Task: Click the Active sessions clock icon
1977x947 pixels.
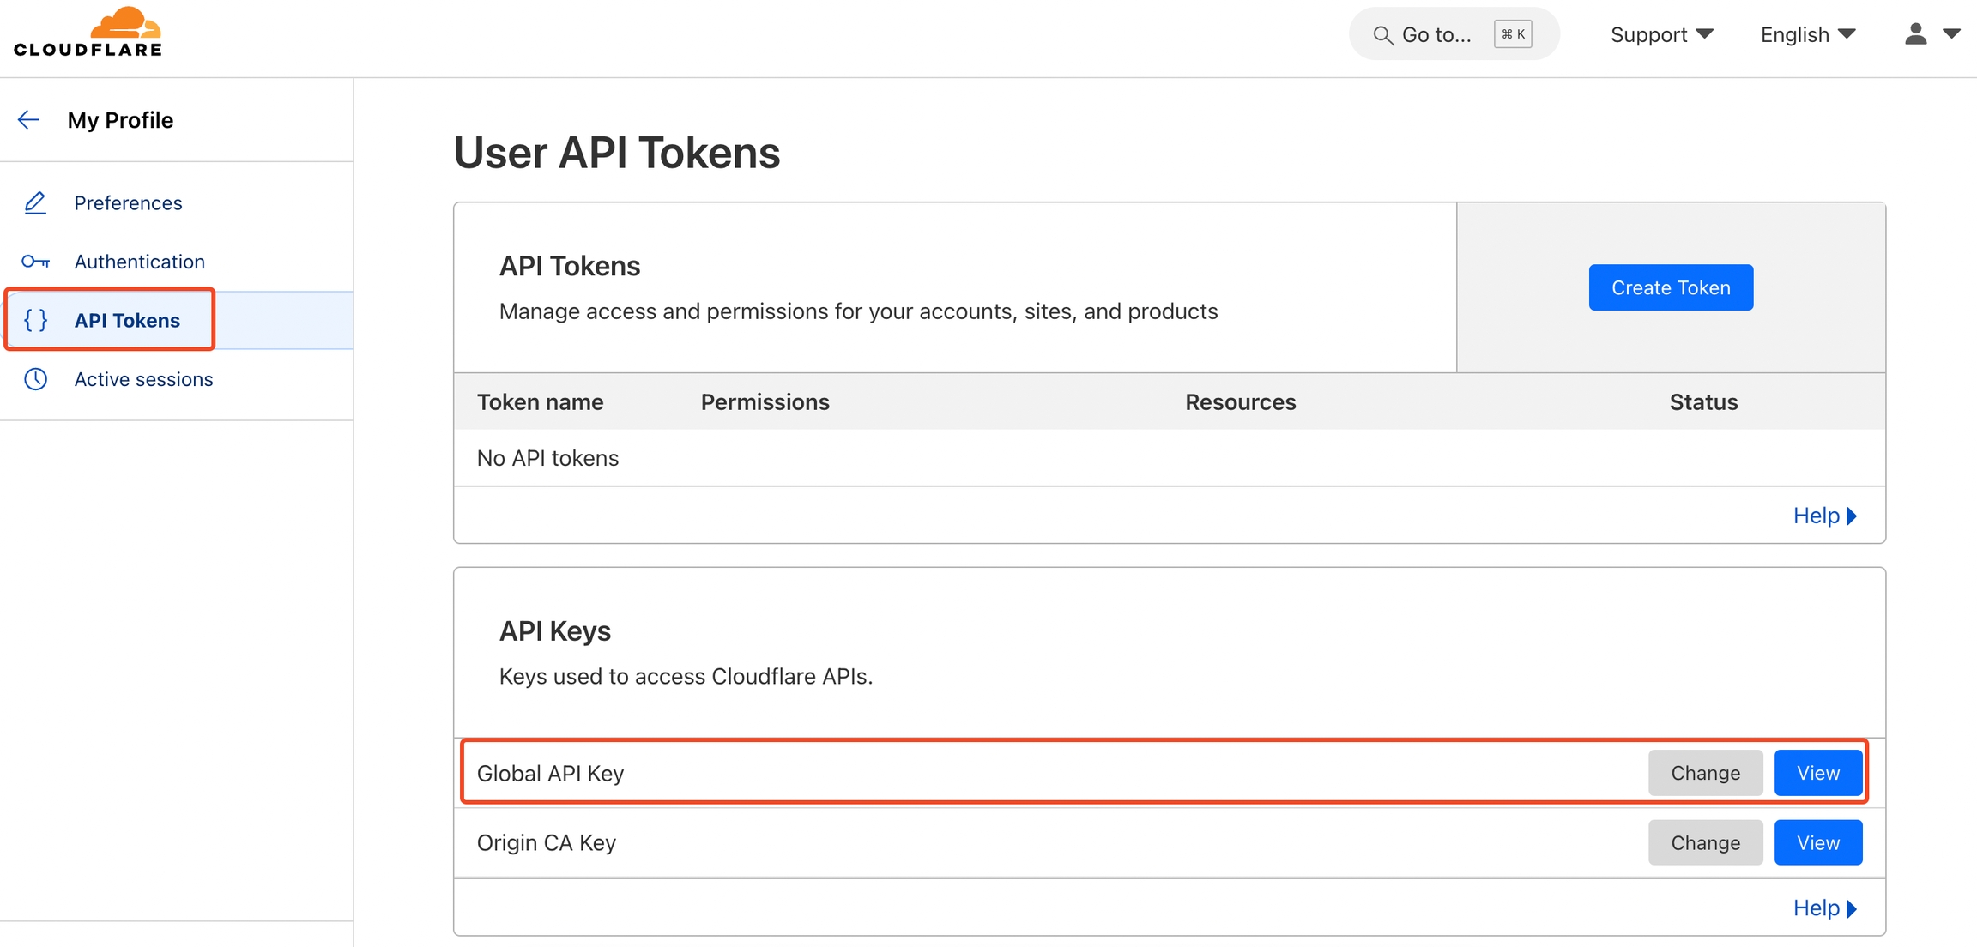Action: point(35,379)
